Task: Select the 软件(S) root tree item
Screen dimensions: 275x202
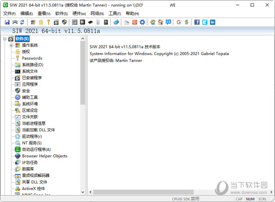Action: coord(22,39)
